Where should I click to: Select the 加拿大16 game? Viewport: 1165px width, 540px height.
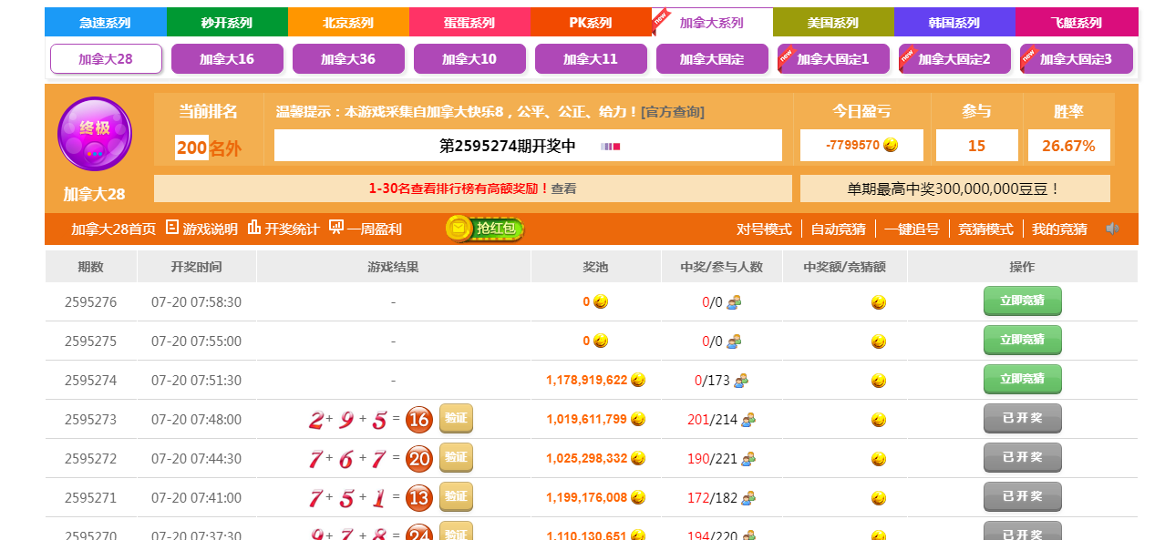(x=227, y=59)
